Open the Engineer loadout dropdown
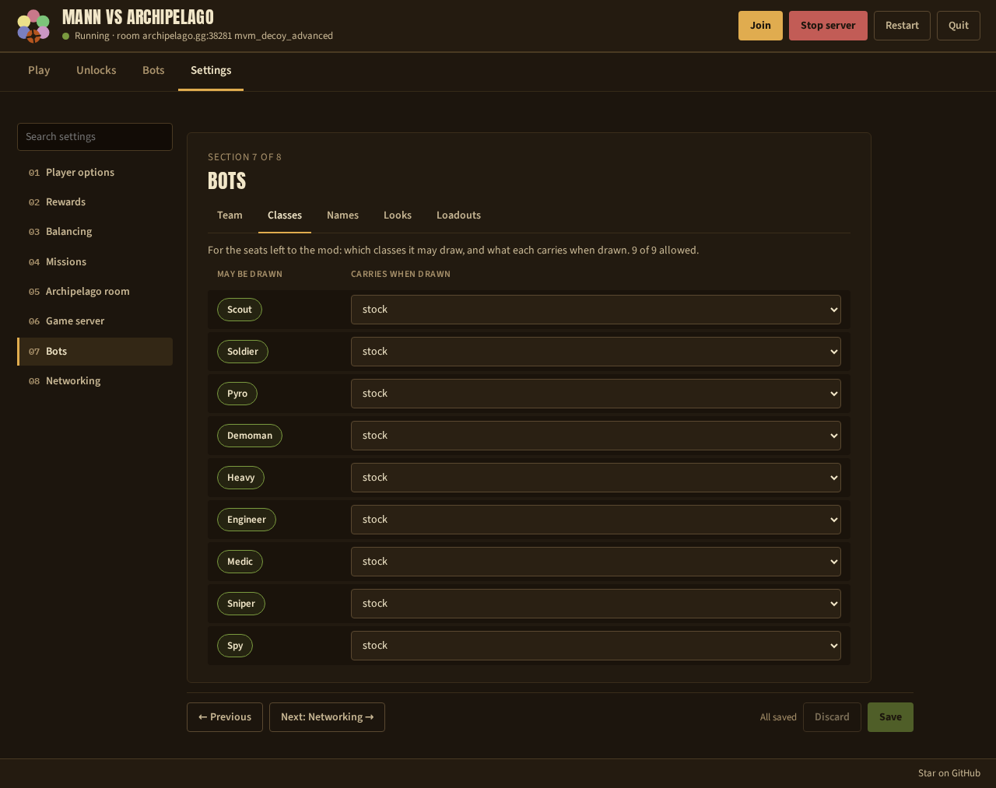 (596, 520)
